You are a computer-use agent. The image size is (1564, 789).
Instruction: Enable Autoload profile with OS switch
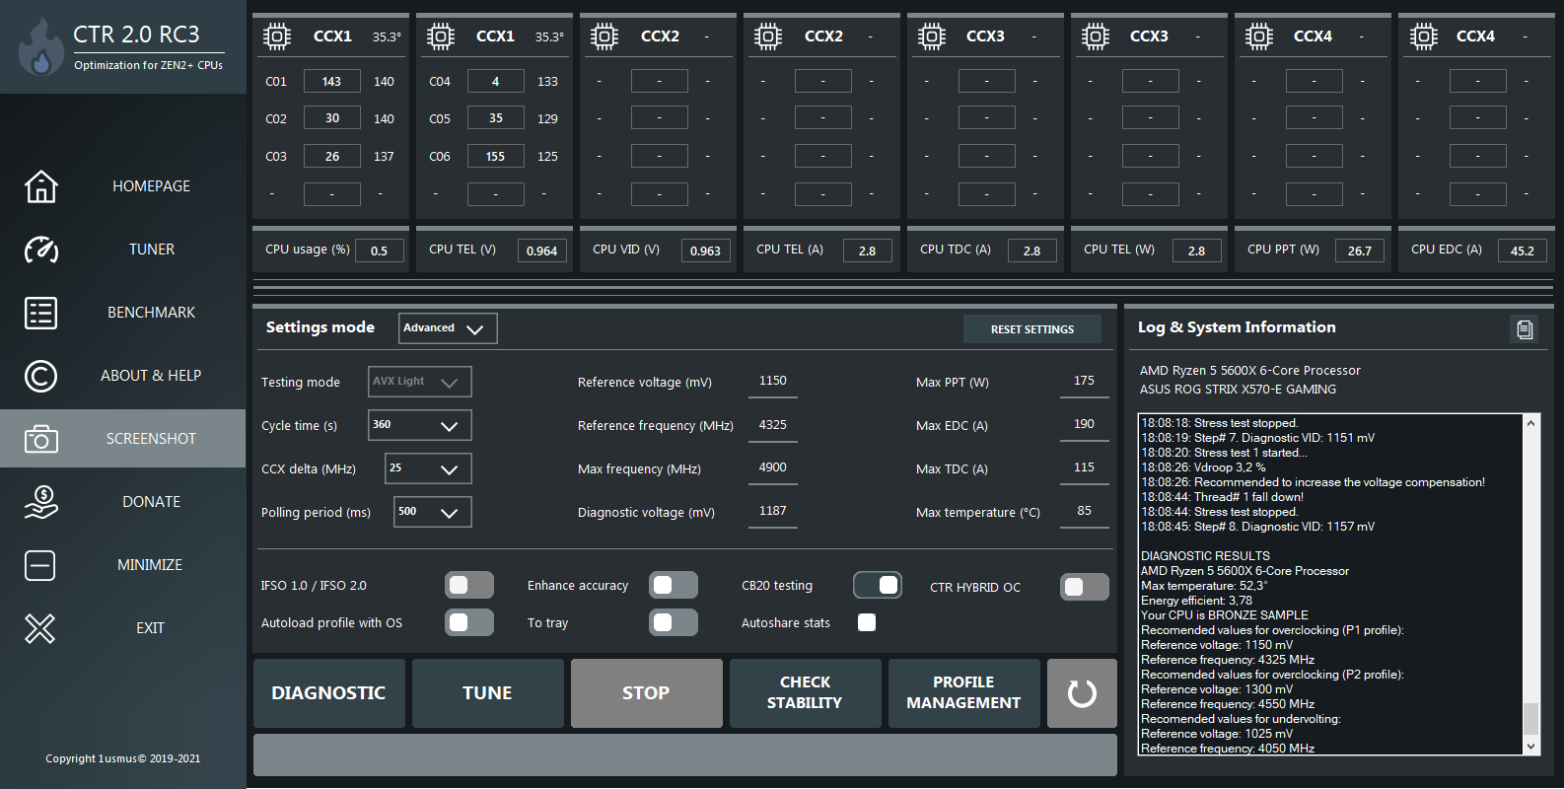[469, 622]
